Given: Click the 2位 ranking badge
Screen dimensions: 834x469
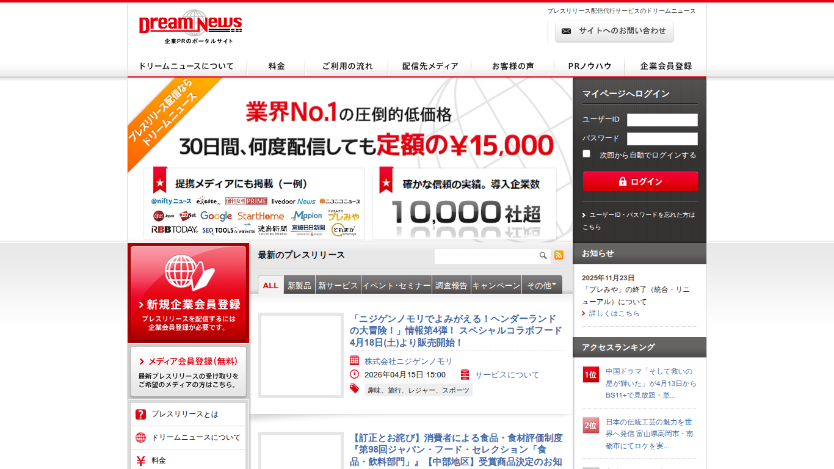Looking at the screenshot, I should [590, 425].
